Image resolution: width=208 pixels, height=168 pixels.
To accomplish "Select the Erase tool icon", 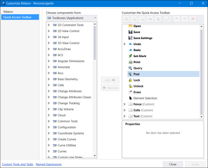I will pyautogui.click(x=130, y=92).
